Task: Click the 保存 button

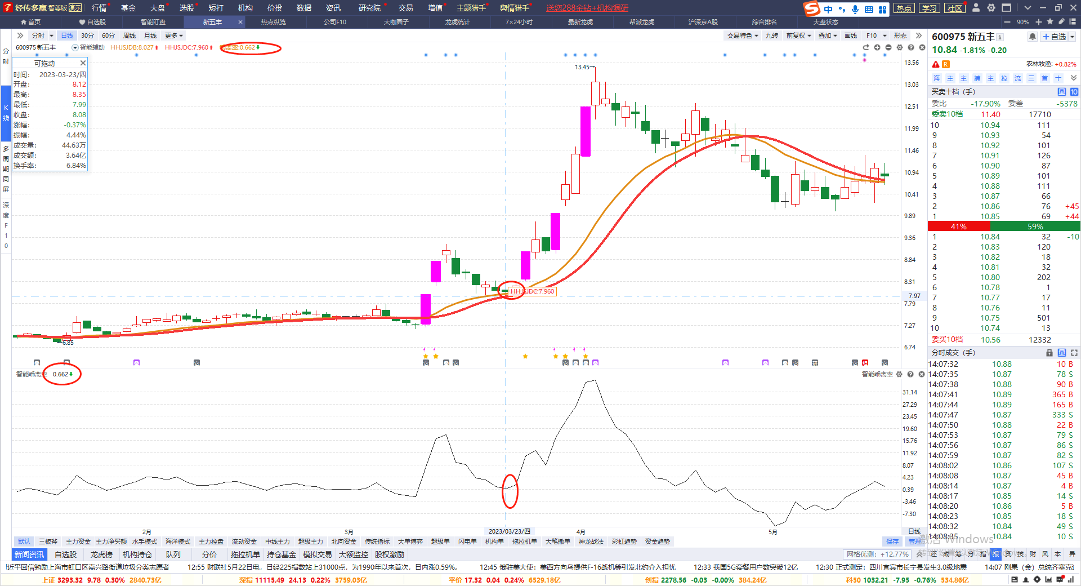Action: tap(892, 541)
